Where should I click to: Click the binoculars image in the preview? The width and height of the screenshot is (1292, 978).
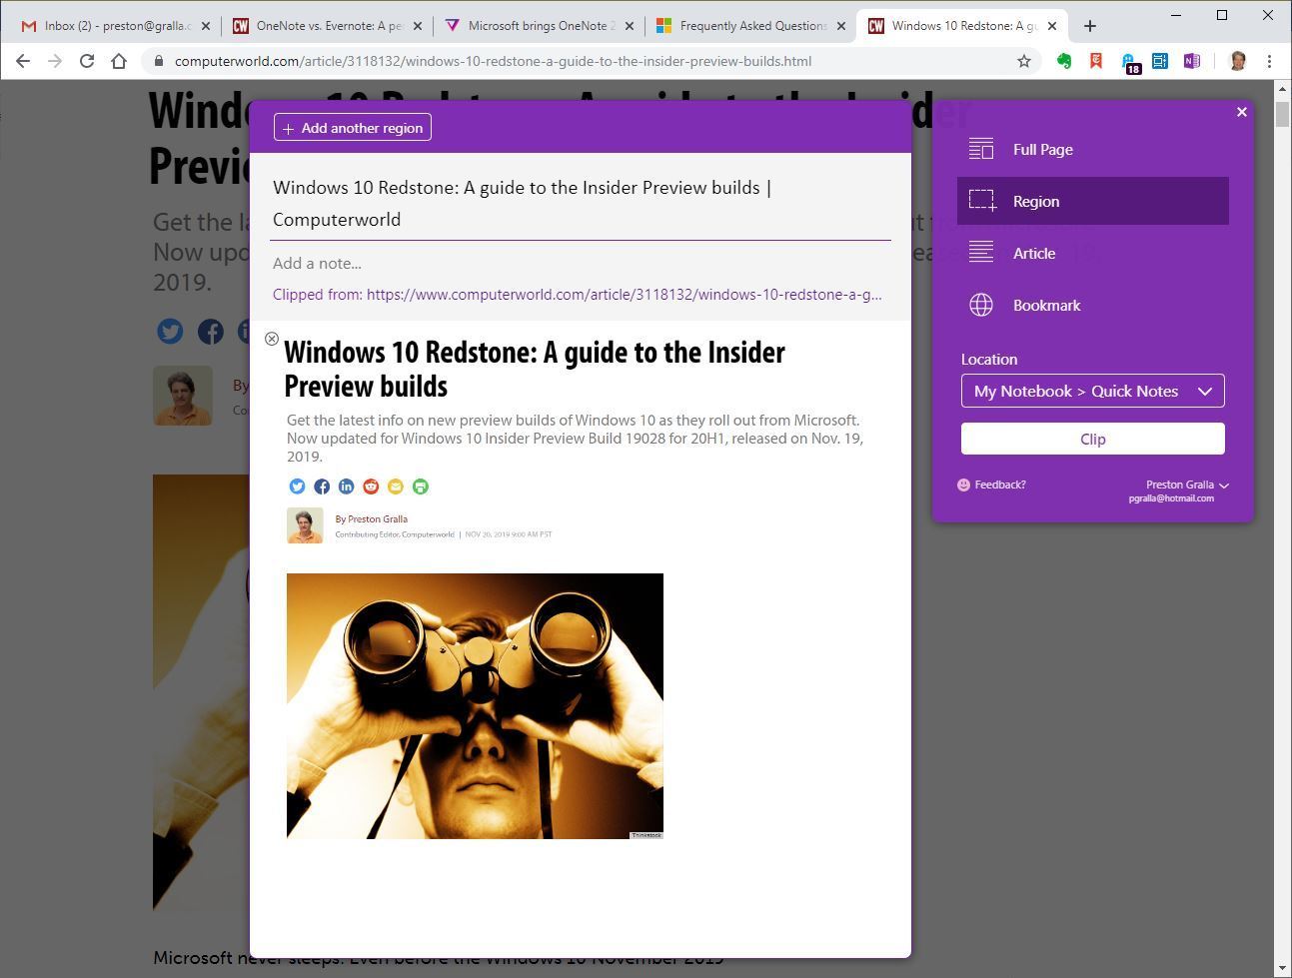pyautogui.click(x=475, y=706)
